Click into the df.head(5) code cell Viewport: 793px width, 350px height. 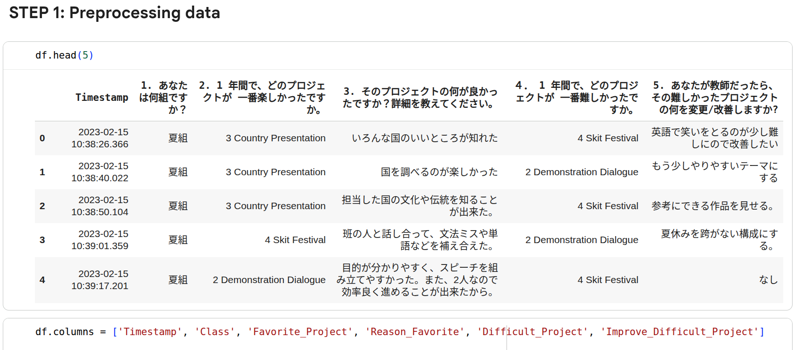coord(64,55)
